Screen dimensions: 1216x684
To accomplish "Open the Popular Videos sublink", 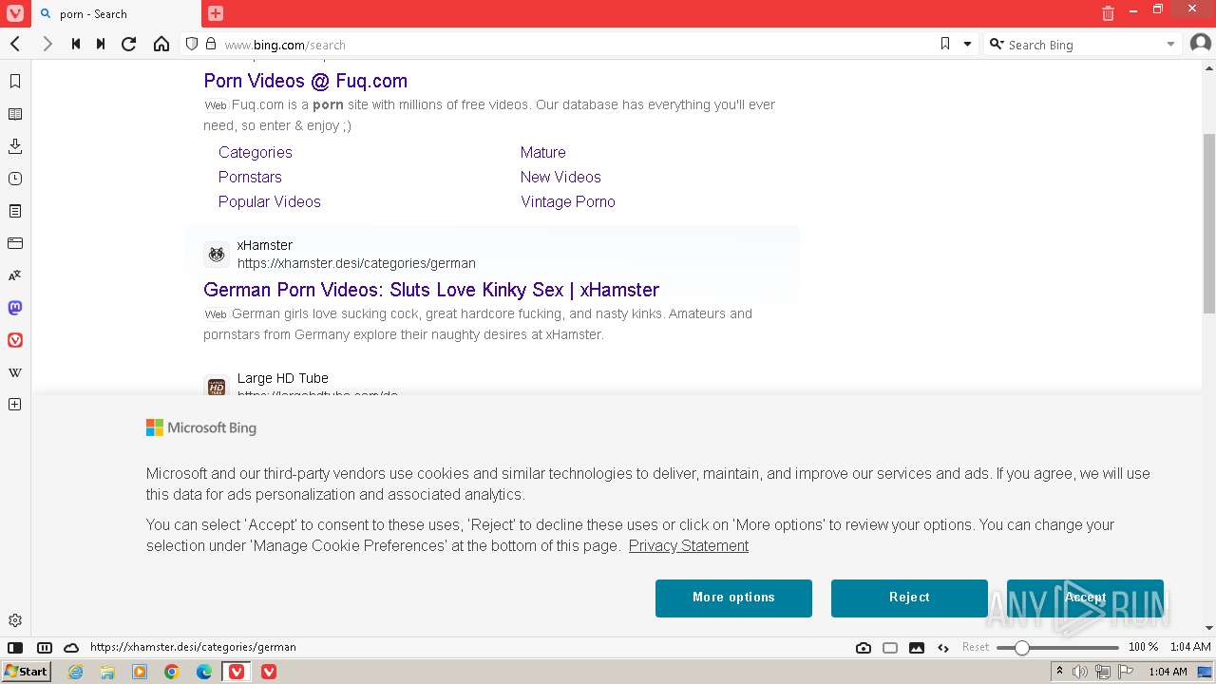I will coord(270,201).
